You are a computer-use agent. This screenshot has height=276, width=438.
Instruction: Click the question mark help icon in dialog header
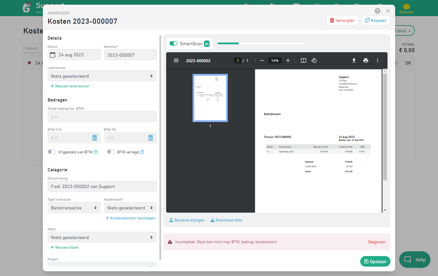(378, 11)
